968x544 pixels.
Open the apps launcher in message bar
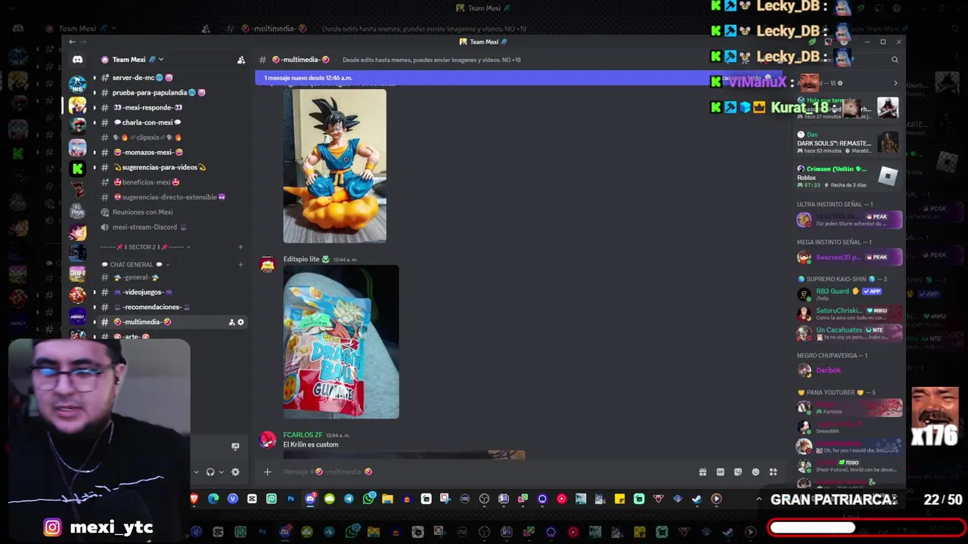[773, 471]
